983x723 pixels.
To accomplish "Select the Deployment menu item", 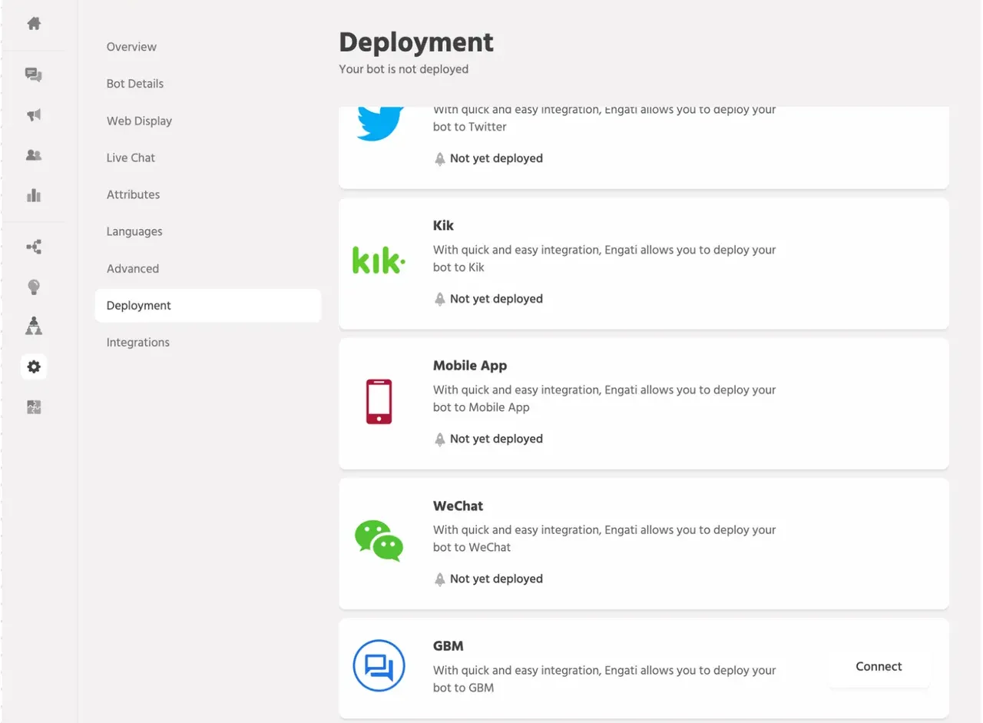I will click(208, 305).
